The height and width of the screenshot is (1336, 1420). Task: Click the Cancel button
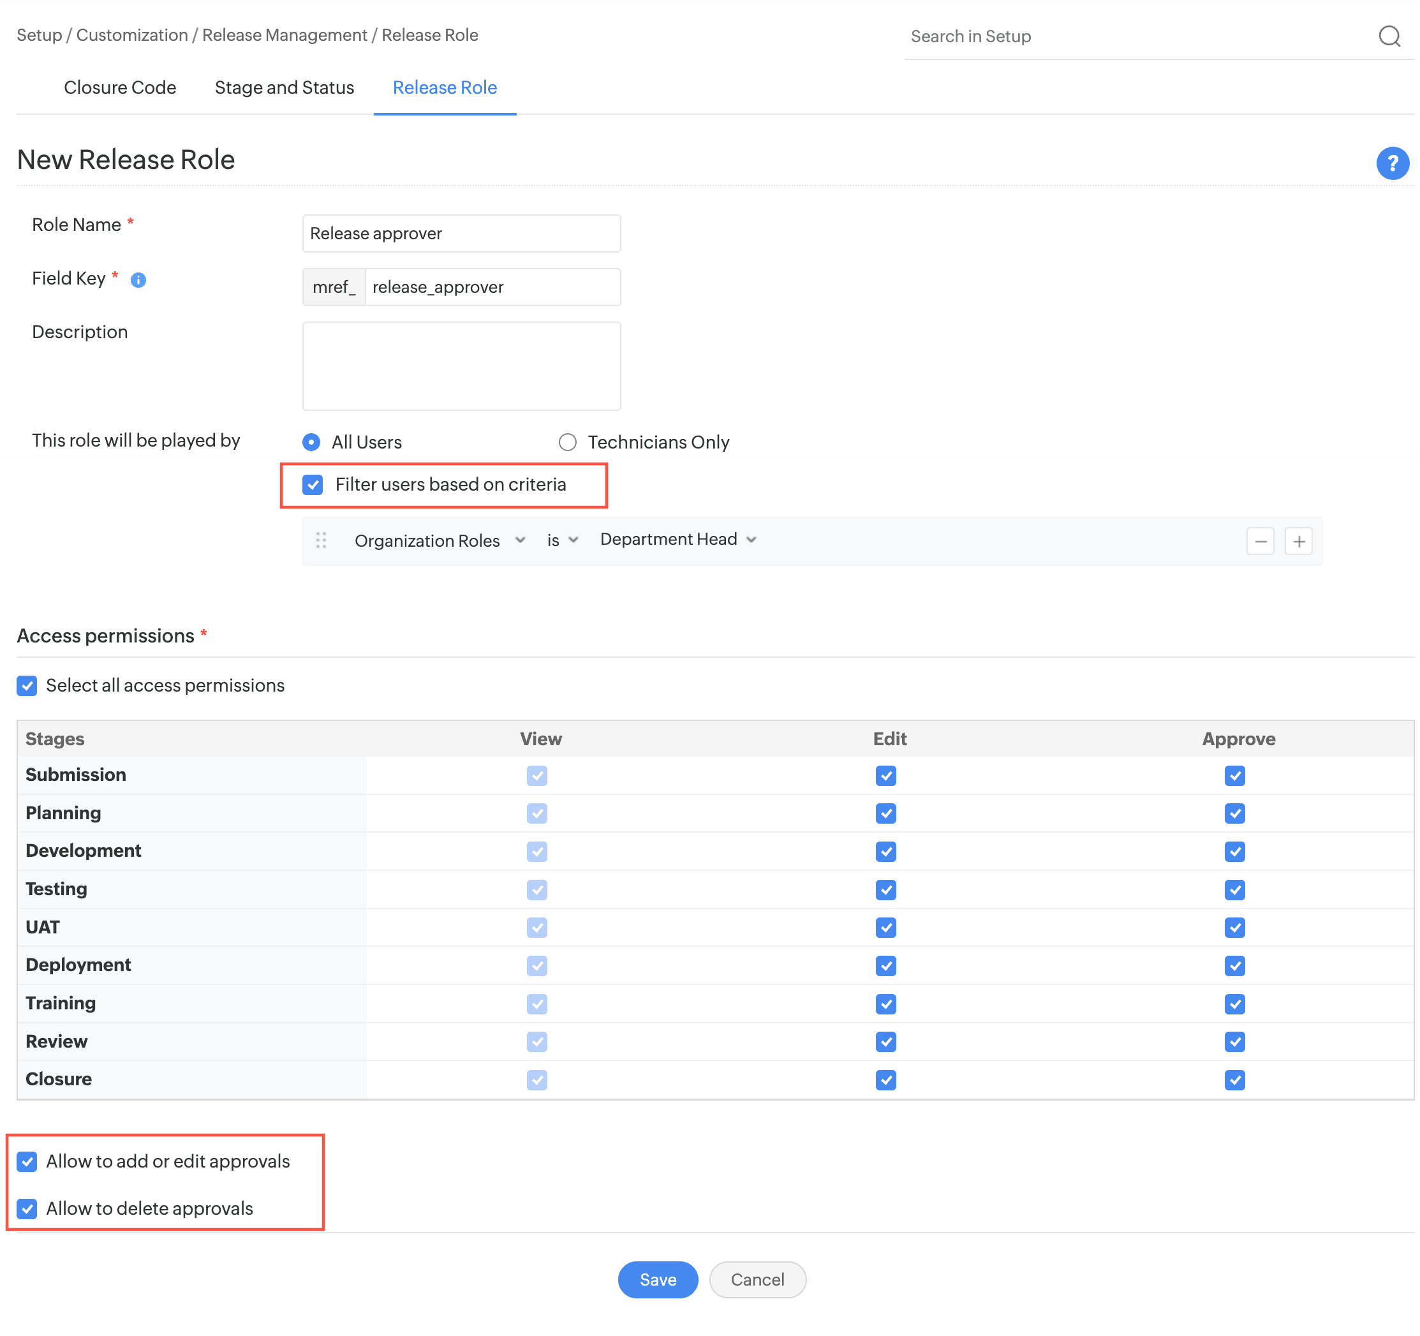[x=757, y=1280]
